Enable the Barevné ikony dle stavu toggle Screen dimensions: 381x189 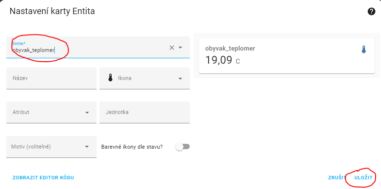click(183, 147)
